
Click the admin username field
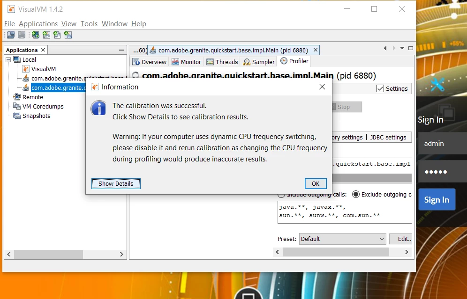point(443,143)
